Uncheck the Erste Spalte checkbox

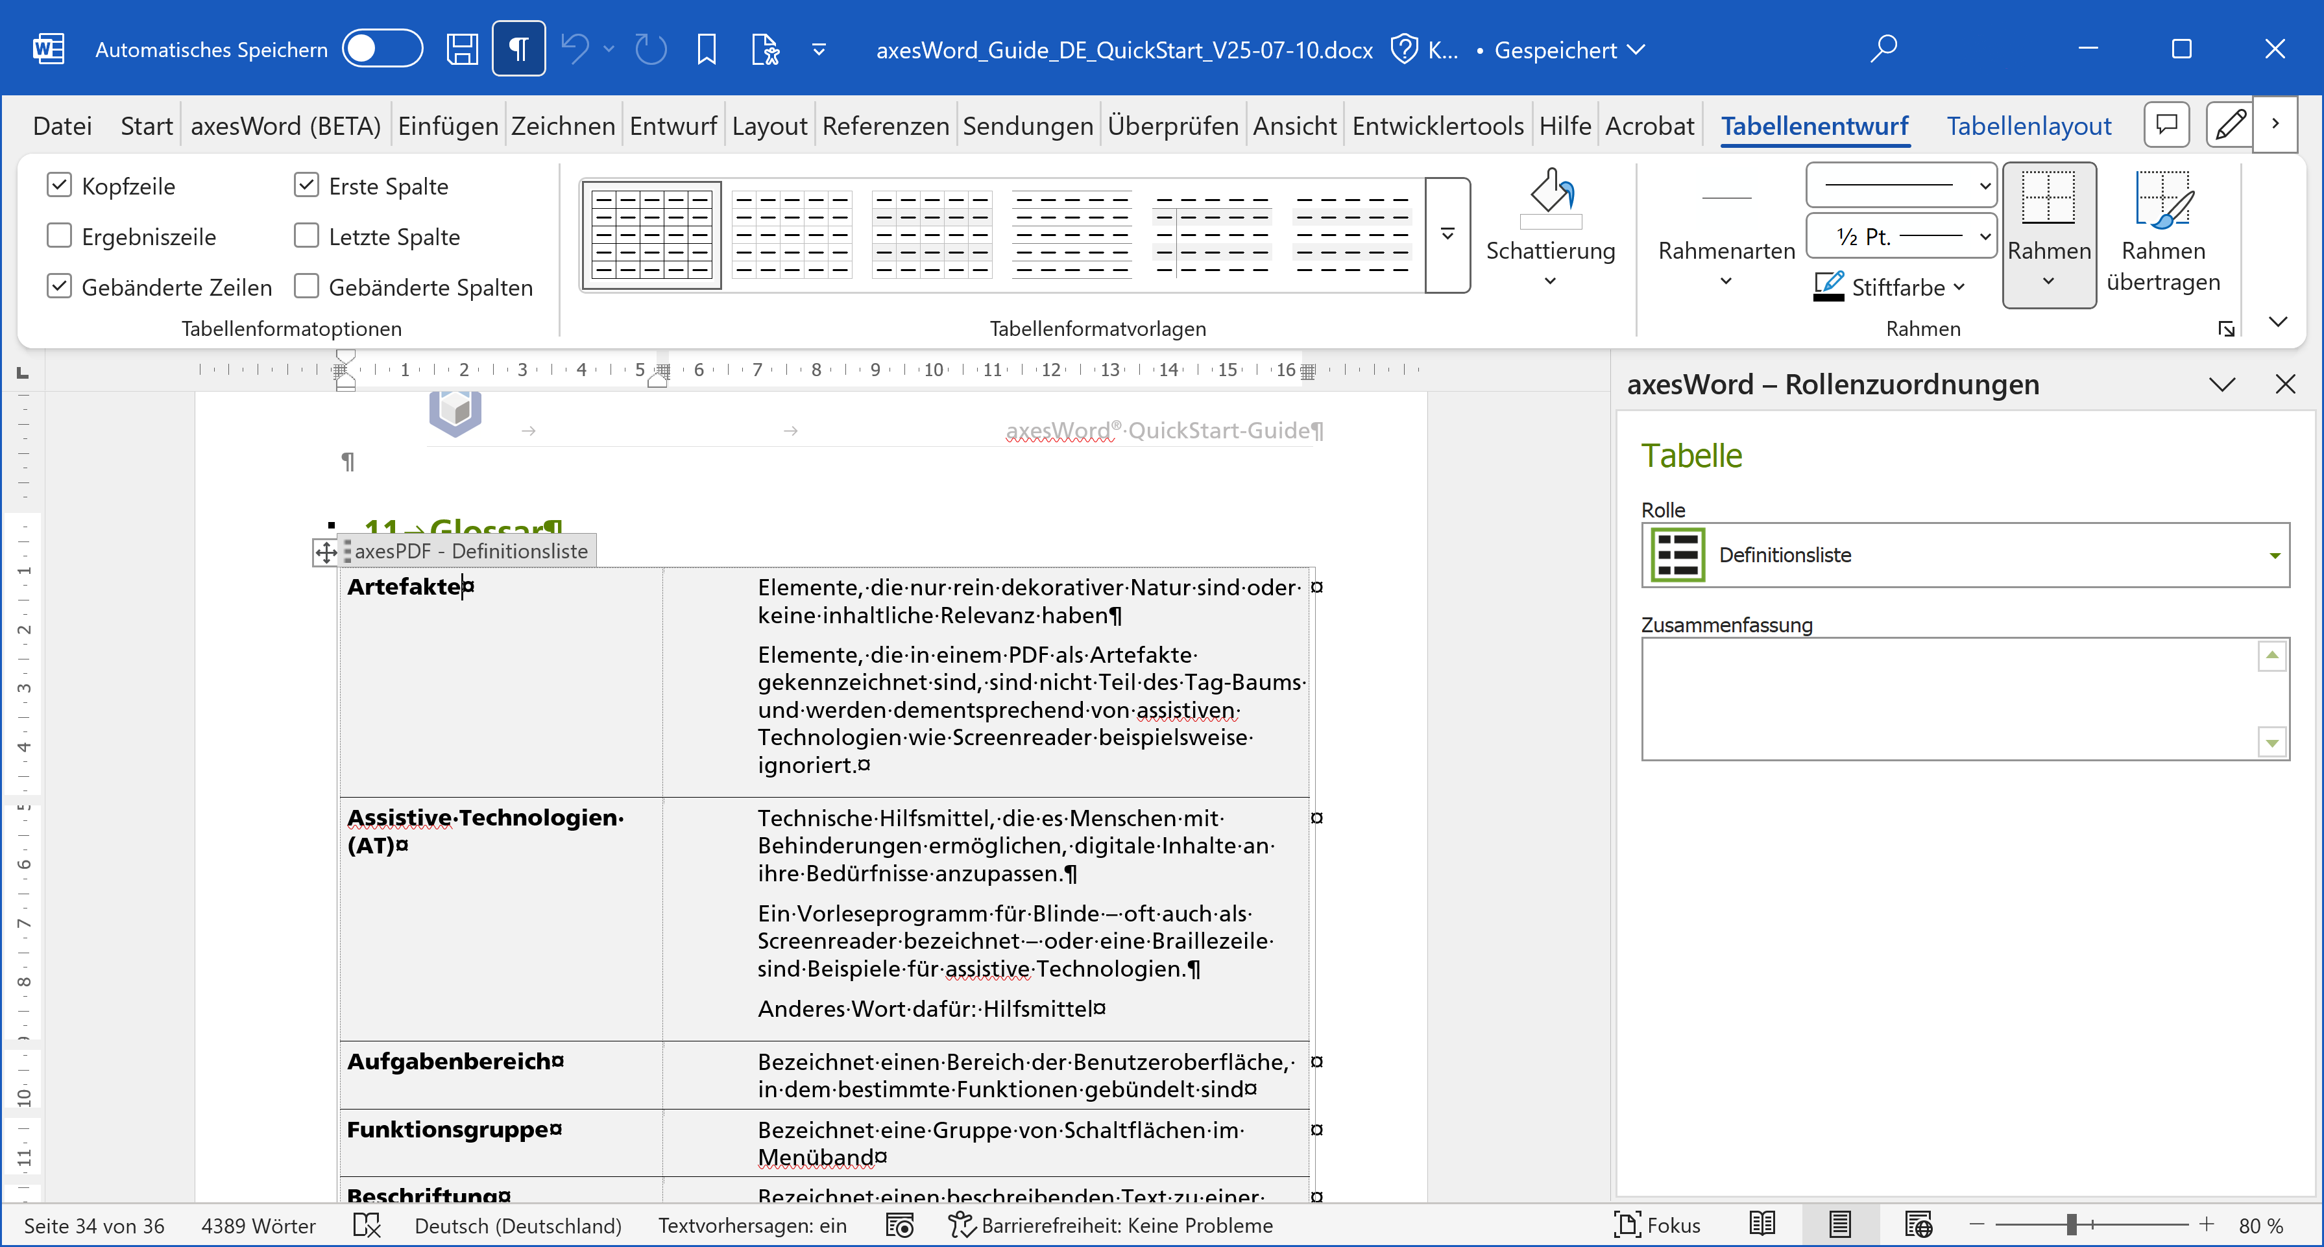click(x=306, y=185)
